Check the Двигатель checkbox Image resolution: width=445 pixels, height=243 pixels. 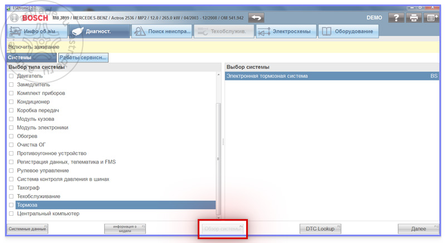coord(11,76)
